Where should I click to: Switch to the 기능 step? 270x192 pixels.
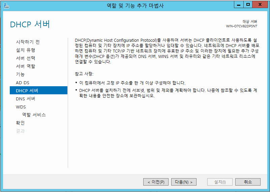(20, 74)
